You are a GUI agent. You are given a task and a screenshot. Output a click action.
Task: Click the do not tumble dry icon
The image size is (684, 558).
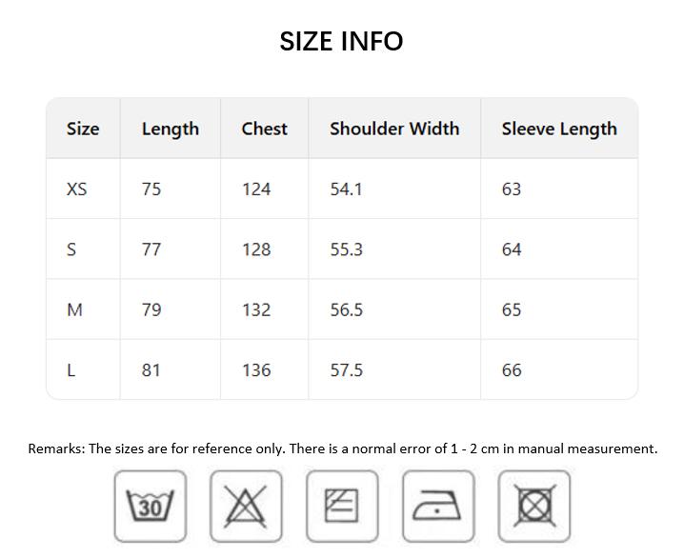[533, 506]
